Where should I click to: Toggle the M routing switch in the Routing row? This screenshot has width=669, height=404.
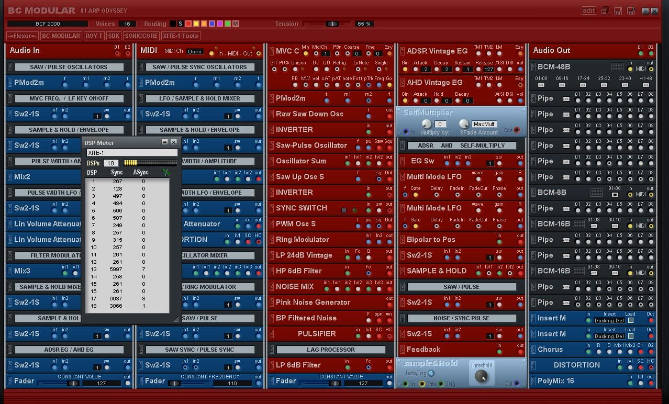pos(236,24)
